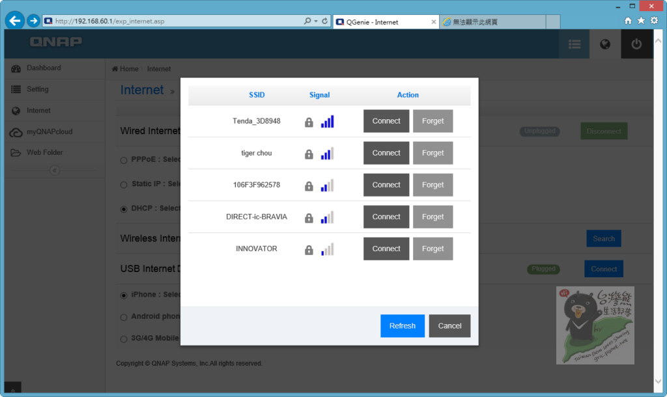The image size is (667, 397).
Task: Click signal bars for tiger chou
Action: point(328,154)
